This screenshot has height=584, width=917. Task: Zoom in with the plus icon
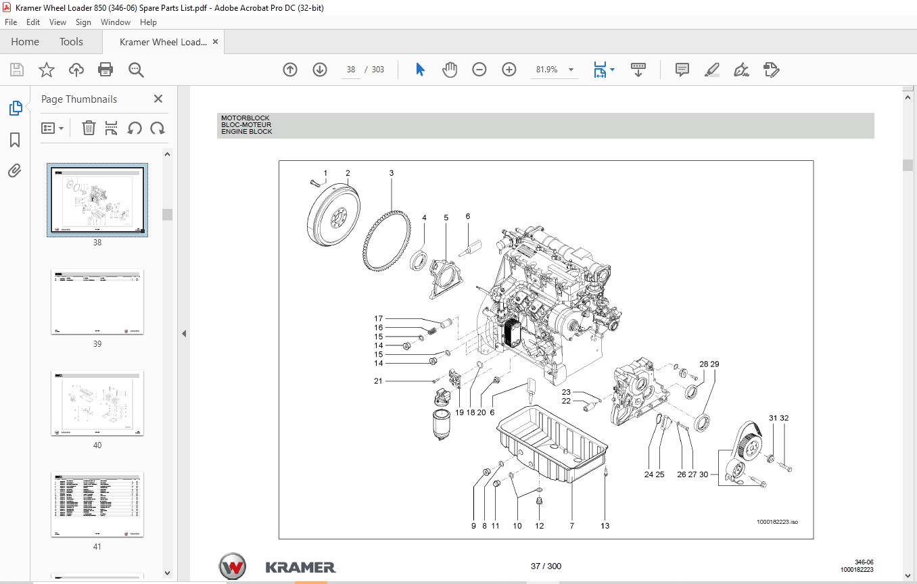[509, 70]
